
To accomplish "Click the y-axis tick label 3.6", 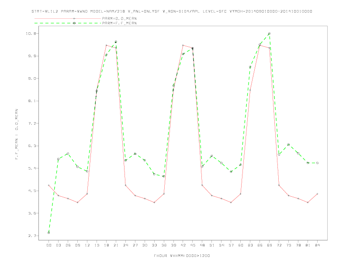I will click(32, 213).
